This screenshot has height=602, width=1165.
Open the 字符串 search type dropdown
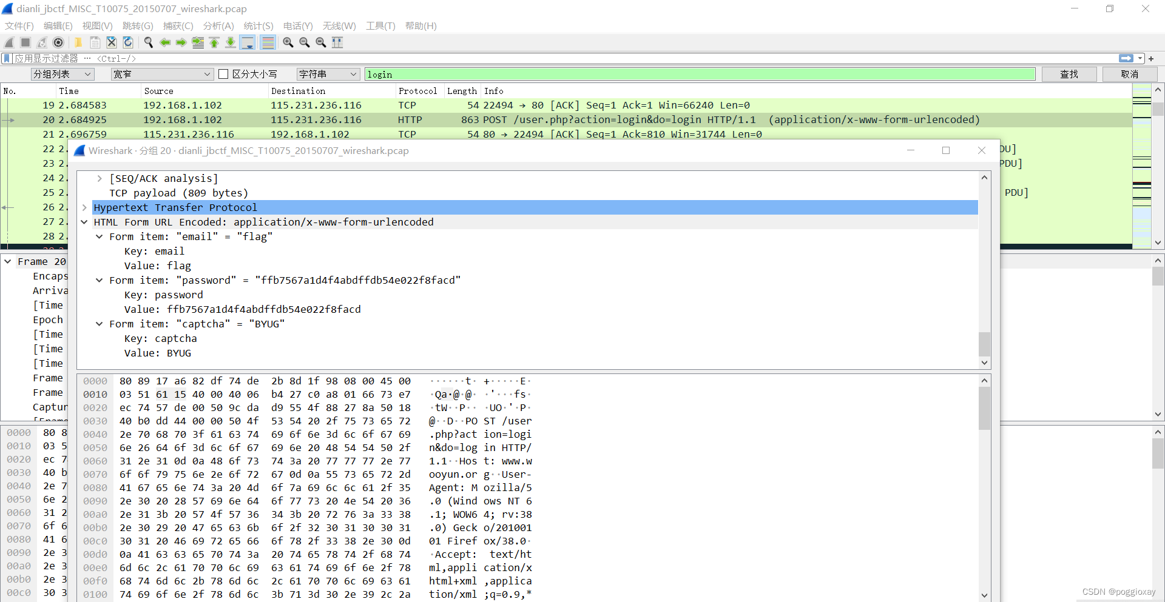[x=328, y=74]
